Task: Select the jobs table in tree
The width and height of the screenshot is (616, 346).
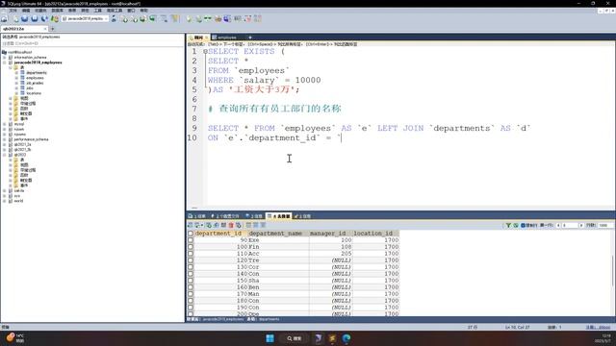Action: click(x=30, y=87)
